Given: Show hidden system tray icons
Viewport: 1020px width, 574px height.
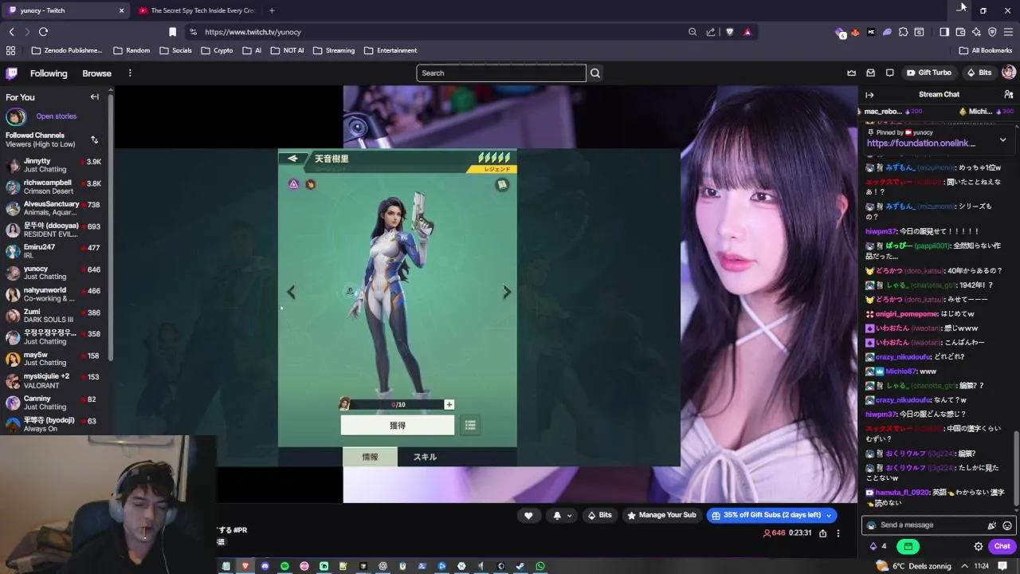Looking at the screenshot, I should coord(965,566).
